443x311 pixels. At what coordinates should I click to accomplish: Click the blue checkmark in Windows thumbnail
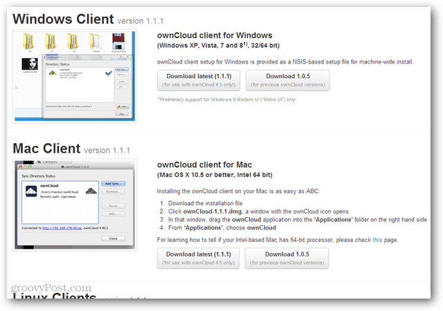click(x=109, y=73)
